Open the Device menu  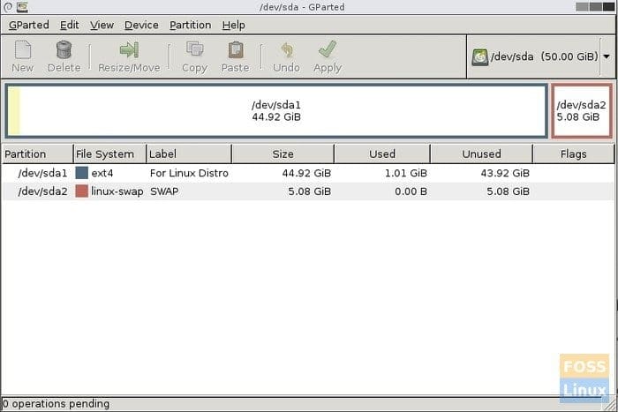click(x=141, y=26)
